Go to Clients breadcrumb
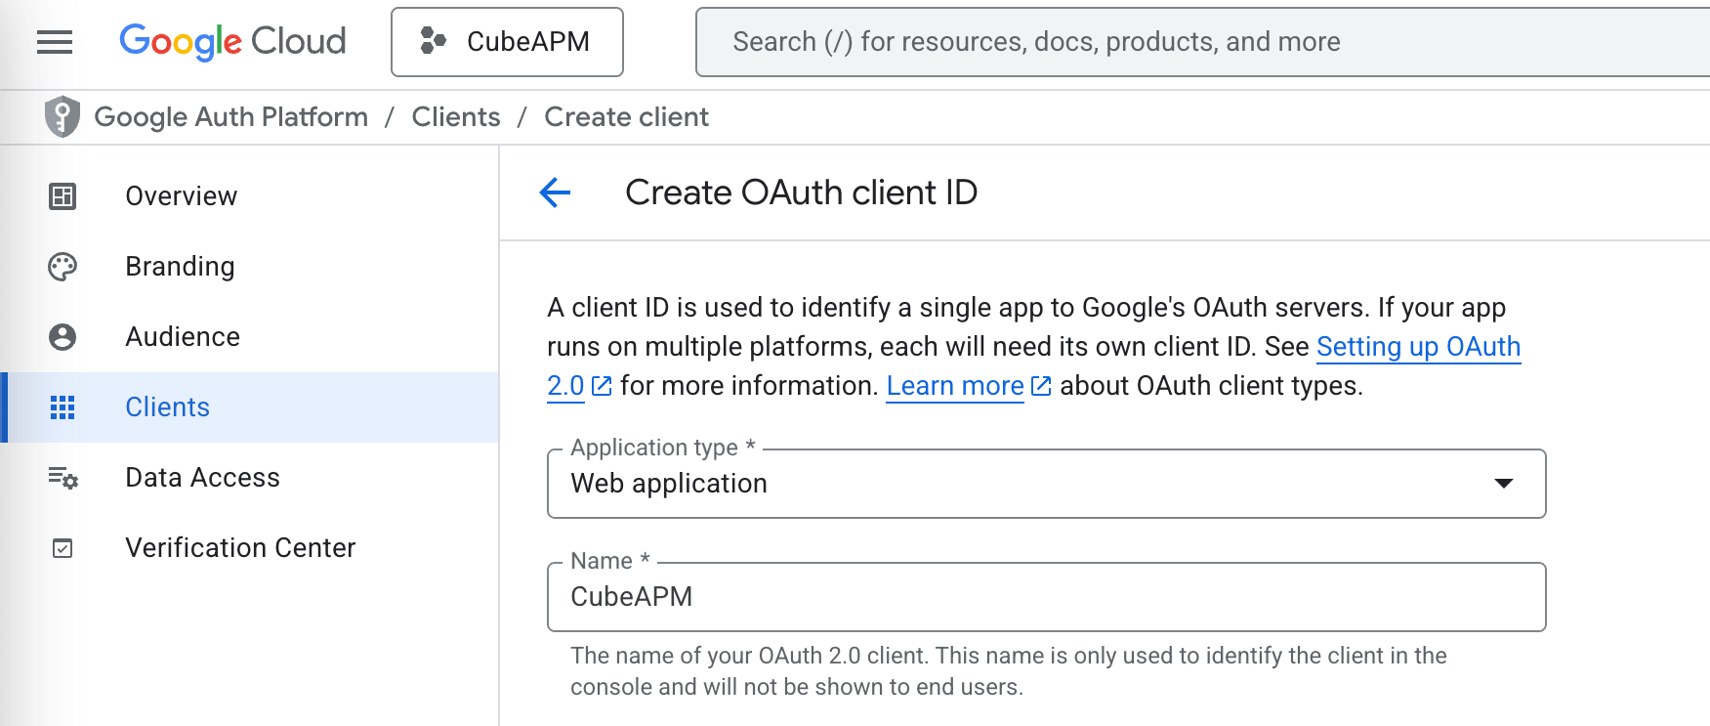The image size is (1710, 726). tap(456, 117)
